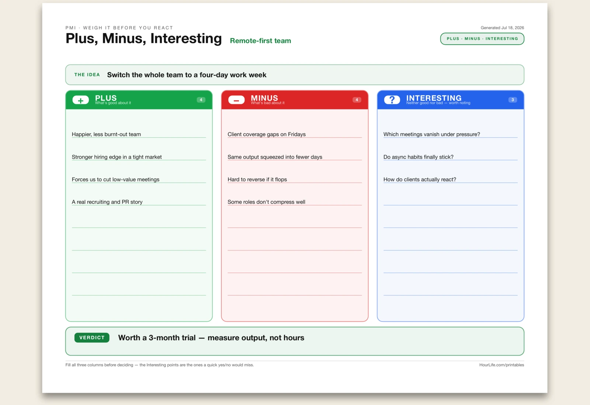The height and width of the screenshot is (405, 590).
Task: Click verdict text 'Worth a 3-month trial'
Action: [157, 338]
